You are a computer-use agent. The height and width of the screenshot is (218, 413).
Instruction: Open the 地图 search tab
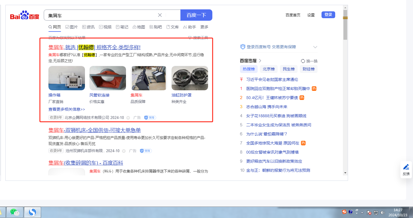coord(139,27)
